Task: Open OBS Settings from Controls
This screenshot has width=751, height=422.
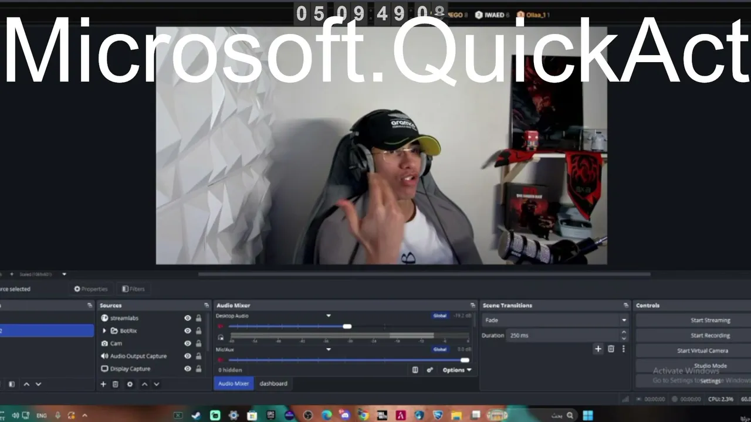Action: [694, 381]
